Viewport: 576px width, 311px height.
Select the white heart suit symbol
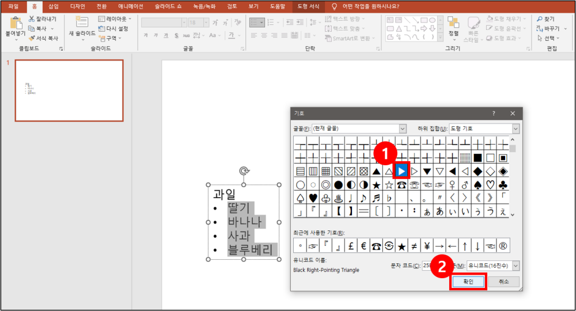click(x=490, y=185)
